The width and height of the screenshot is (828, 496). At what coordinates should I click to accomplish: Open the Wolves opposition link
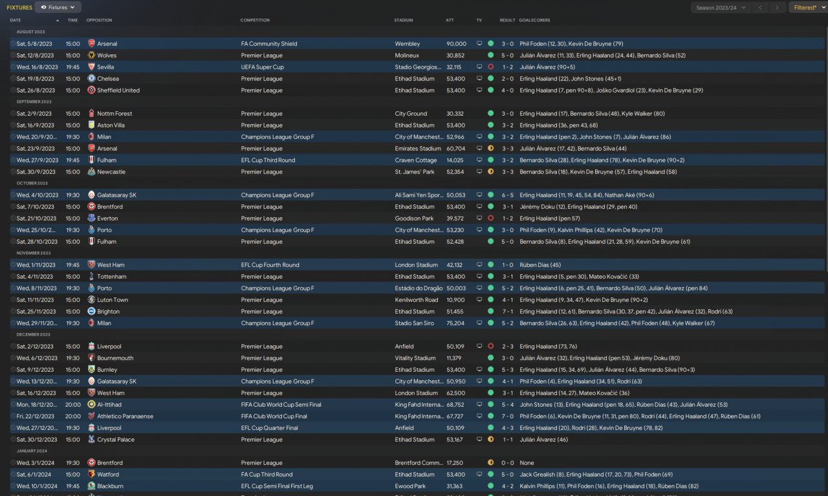(x=107, y=56)
